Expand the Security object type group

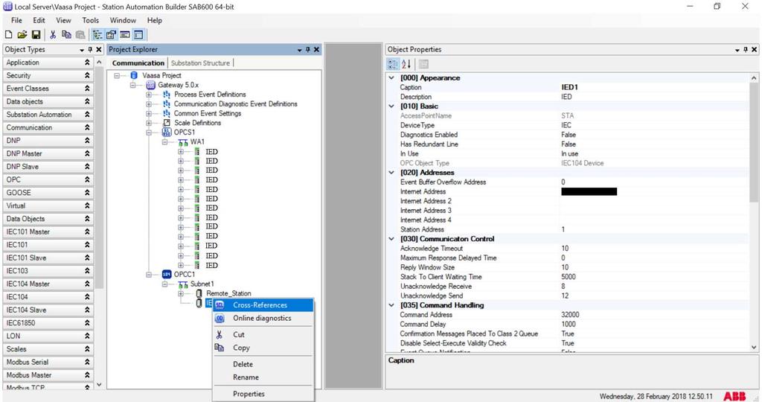87,75
